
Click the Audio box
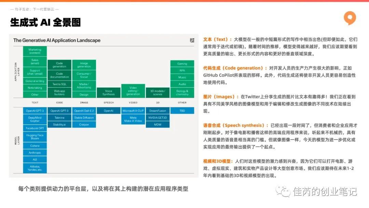click(x=182, y=84)
